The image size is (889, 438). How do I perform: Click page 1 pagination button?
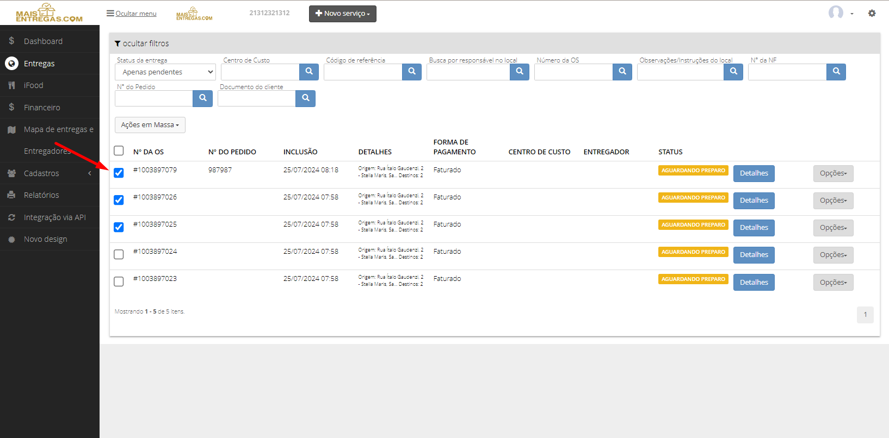[865, 315]
